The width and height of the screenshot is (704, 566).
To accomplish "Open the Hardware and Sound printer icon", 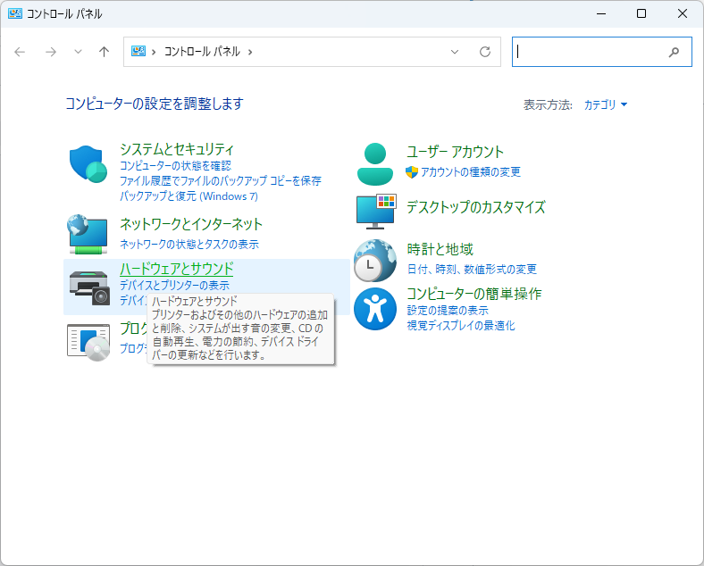I will point(89,288).
